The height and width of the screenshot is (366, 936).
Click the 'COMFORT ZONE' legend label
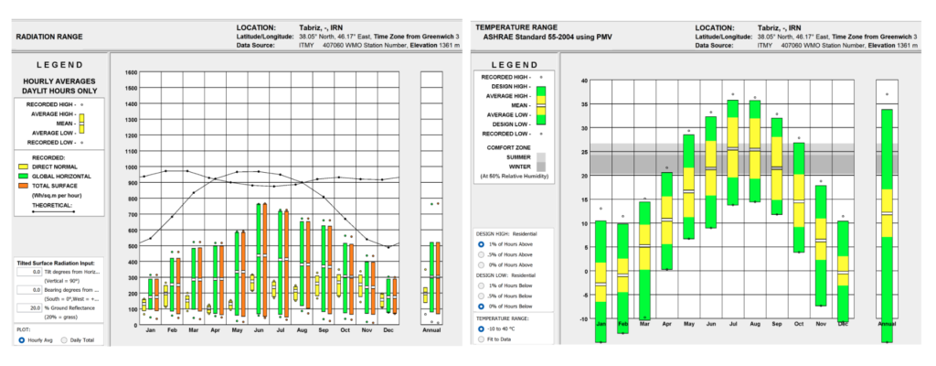pyautogui.click(x=508, y=147)
